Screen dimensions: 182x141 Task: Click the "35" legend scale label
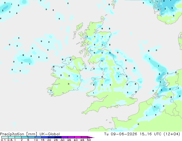tap(69, 140)
